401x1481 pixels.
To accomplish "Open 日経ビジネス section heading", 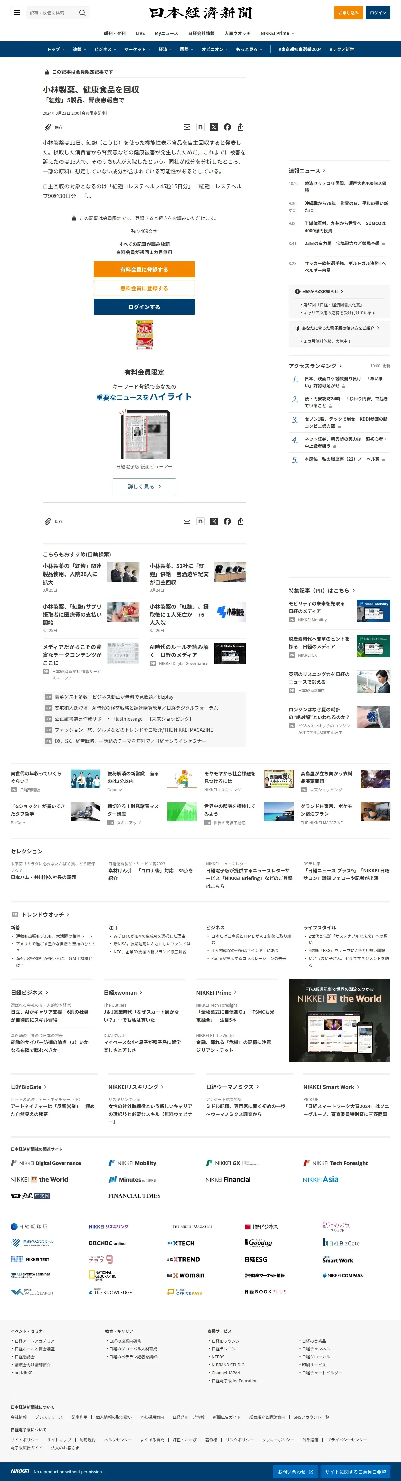I will point(30,992).
